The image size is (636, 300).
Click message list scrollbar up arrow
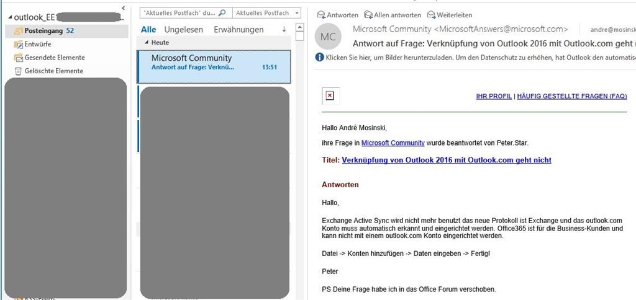coord(300,27)
